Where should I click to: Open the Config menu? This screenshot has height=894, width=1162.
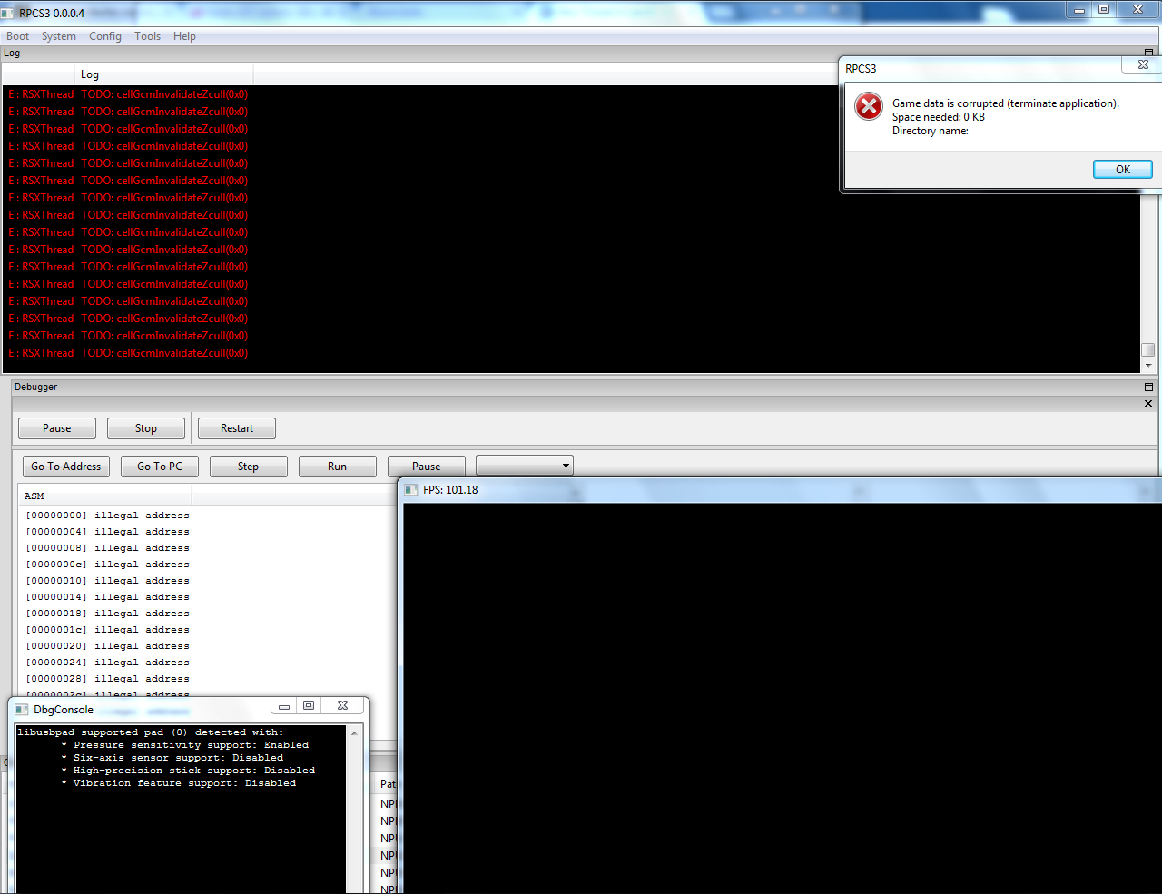tap(105, 36)
